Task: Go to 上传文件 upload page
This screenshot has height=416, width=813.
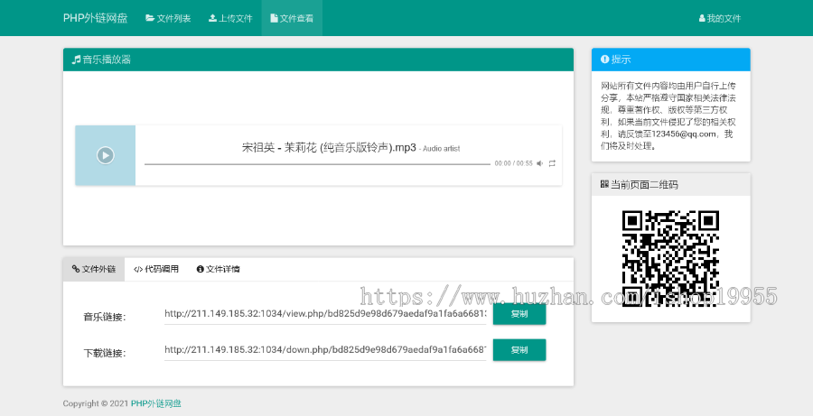Action: tap(230, 18)
